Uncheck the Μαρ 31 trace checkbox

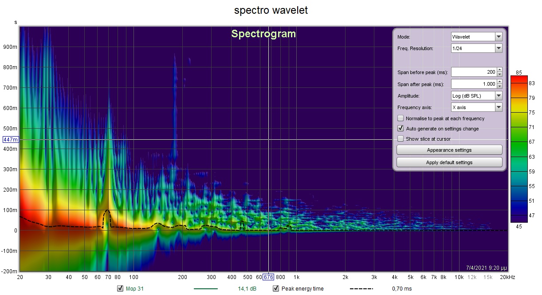[x=120, y=289]
